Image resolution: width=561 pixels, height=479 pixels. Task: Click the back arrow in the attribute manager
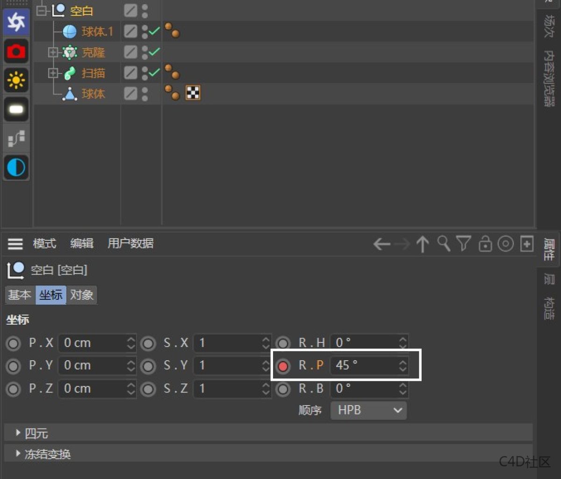pos(381,244)
